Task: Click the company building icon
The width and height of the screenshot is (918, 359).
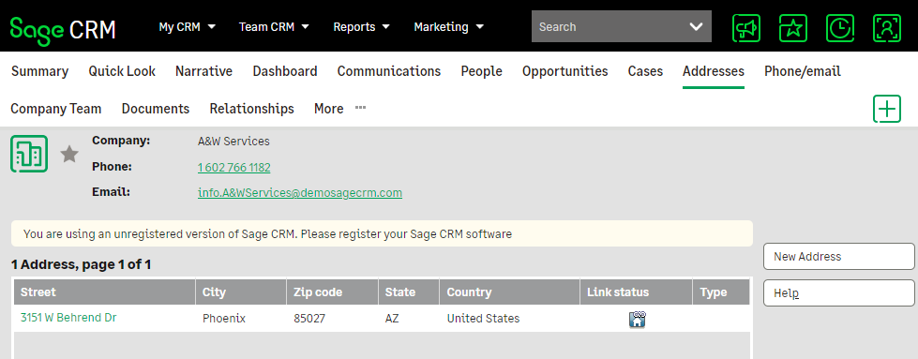Action: point(29,154)
